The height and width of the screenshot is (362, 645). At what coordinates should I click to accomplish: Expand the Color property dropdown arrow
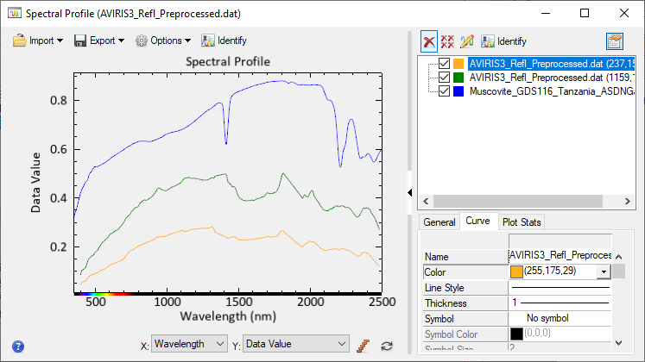coord(604,271)
